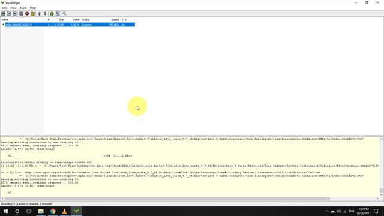This screenshot has width=384, height=216.
Task: Open the Jobs menu
Action: pos(4,8)
